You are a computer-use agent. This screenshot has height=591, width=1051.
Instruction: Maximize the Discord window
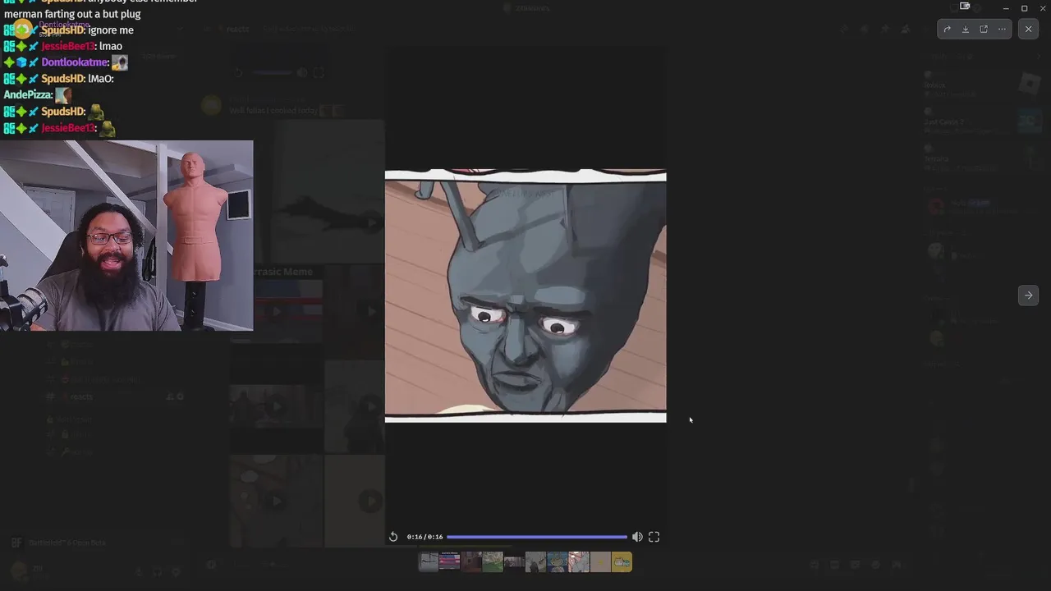1024,8
